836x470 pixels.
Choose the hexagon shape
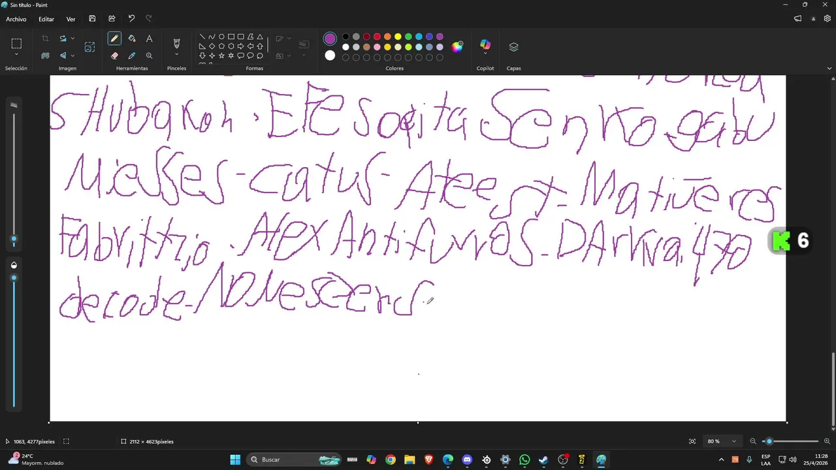(x=231, y=46)
